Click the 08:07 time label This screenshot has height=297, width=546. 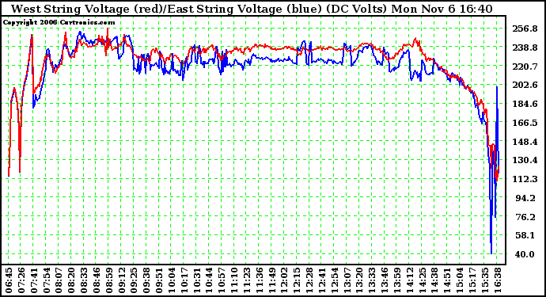[x=59, y=280]
